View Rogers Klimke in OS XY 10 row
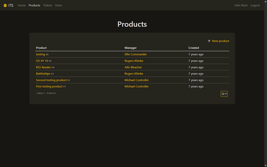The height and width of the screenshot is (167, 267). (134, 61)
